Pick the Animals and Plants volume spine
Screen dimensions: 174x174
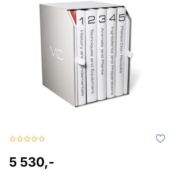[x=102, y=54]
